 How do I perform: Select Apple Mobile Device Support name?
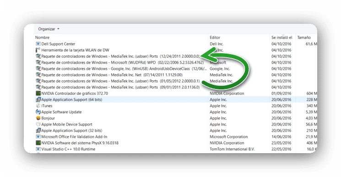pos(67,124)
